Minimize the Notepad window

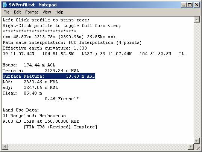pos(184,5)
